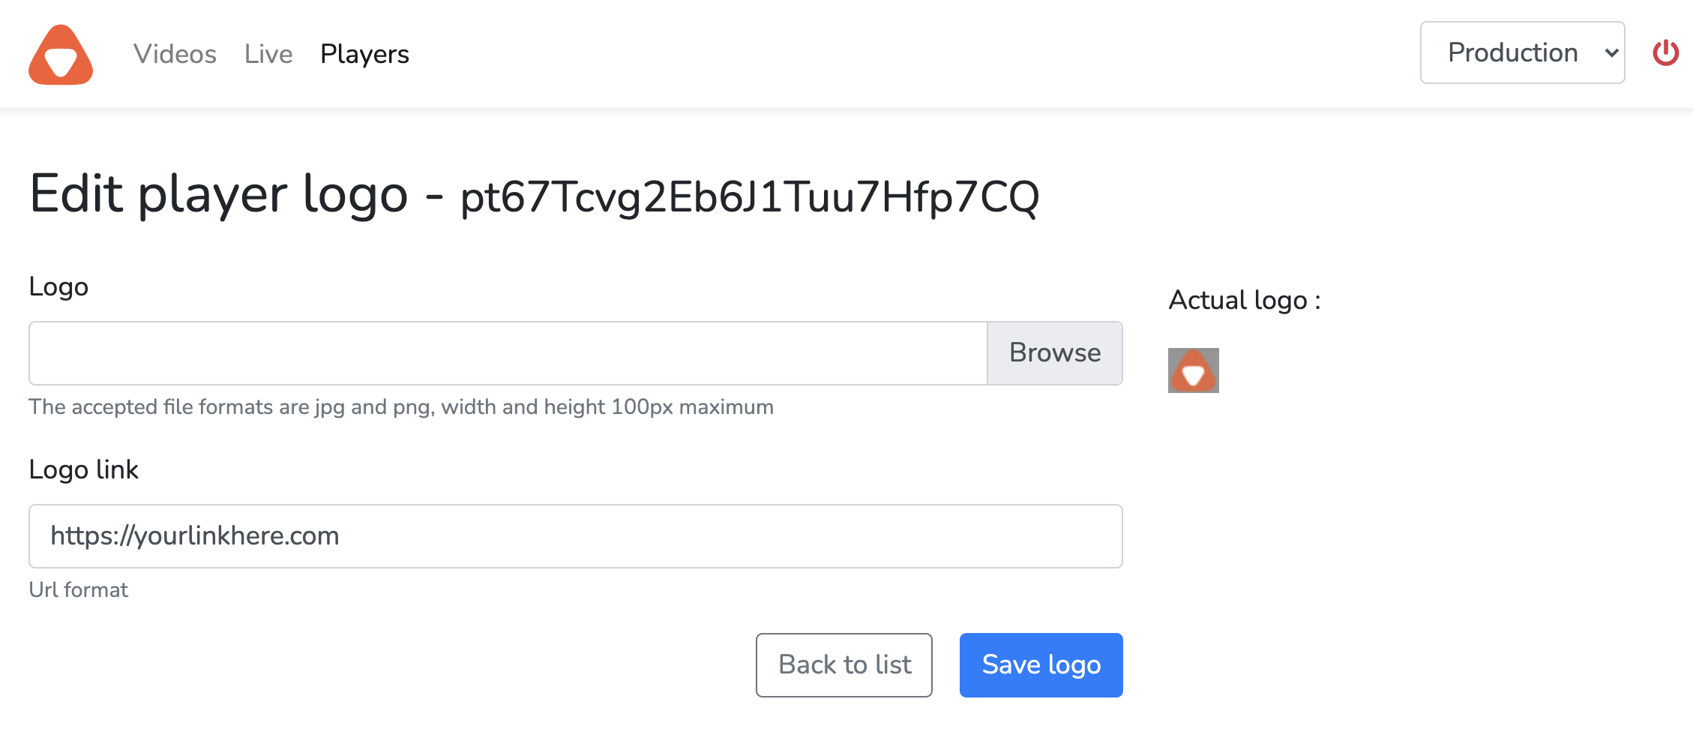Viewport: 1693px width, 744px height.
Task: Expand environment selector using chevron arrow
Action: tap(1611, 53)
